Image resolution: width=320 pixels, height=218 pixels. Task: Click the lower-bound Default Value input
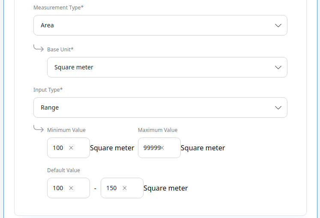(58, 188)
